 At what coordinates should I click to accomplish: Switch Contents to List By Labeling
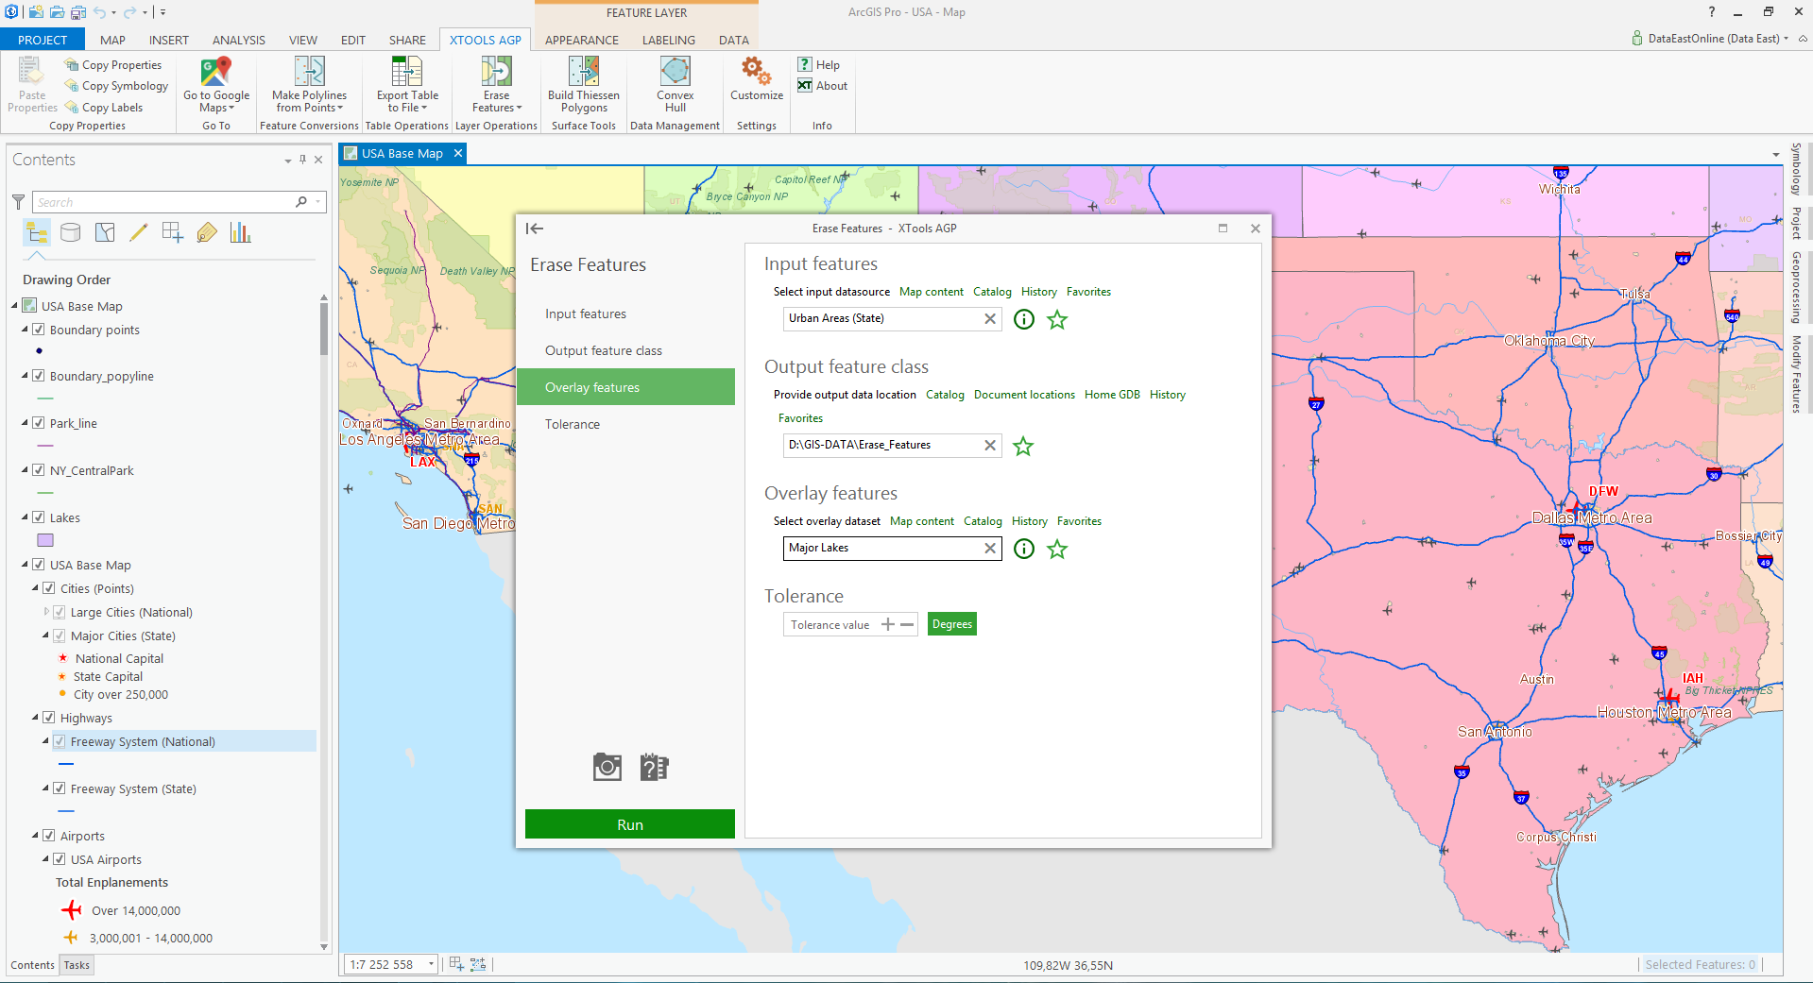207,232
